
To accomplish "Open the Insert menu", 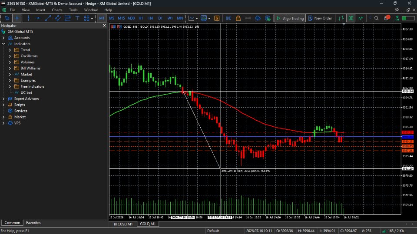I will pos(40,10).
